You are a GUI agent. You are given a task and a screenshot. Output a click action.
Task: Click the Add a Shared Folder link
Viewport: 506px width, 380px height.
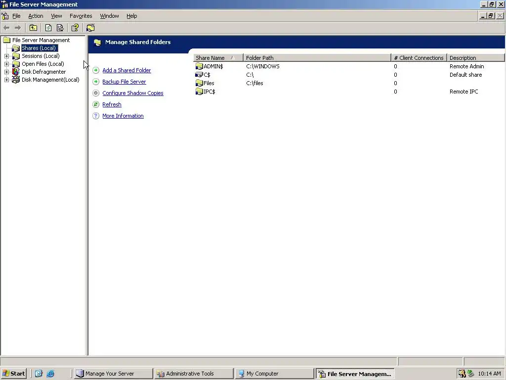[x=126, y=70]
